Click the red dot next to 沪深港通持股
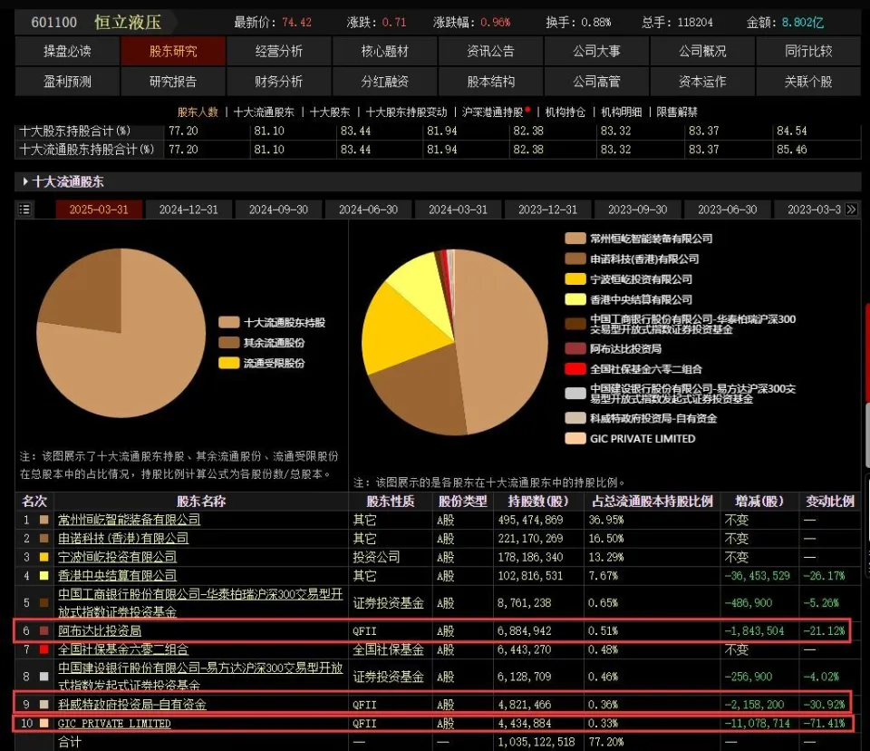The height and width of the screenshot is (751, 870). pos(527,109)
